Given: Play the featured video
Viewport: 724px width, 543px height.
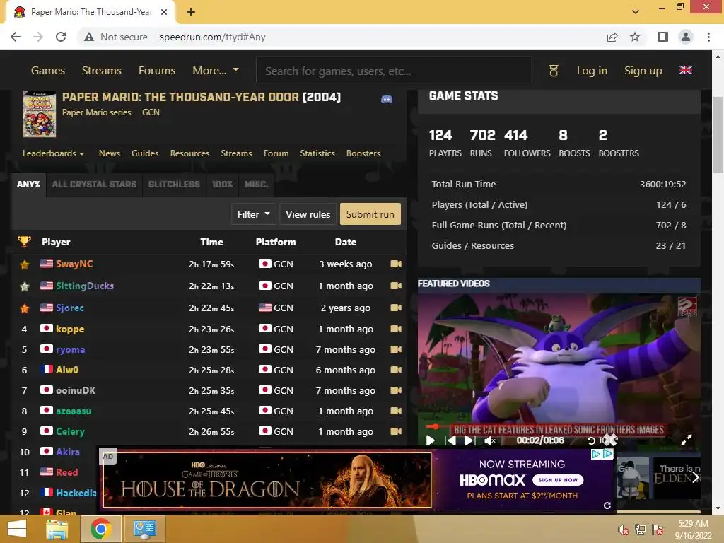Looking at the screenshot, I should [x=430, y=440].
